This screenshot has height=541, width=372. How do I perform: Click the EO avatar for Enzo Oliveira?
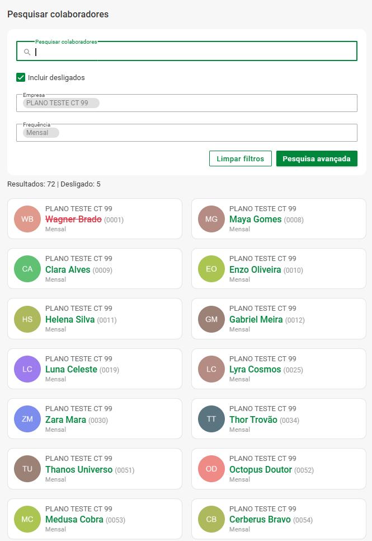211,269
